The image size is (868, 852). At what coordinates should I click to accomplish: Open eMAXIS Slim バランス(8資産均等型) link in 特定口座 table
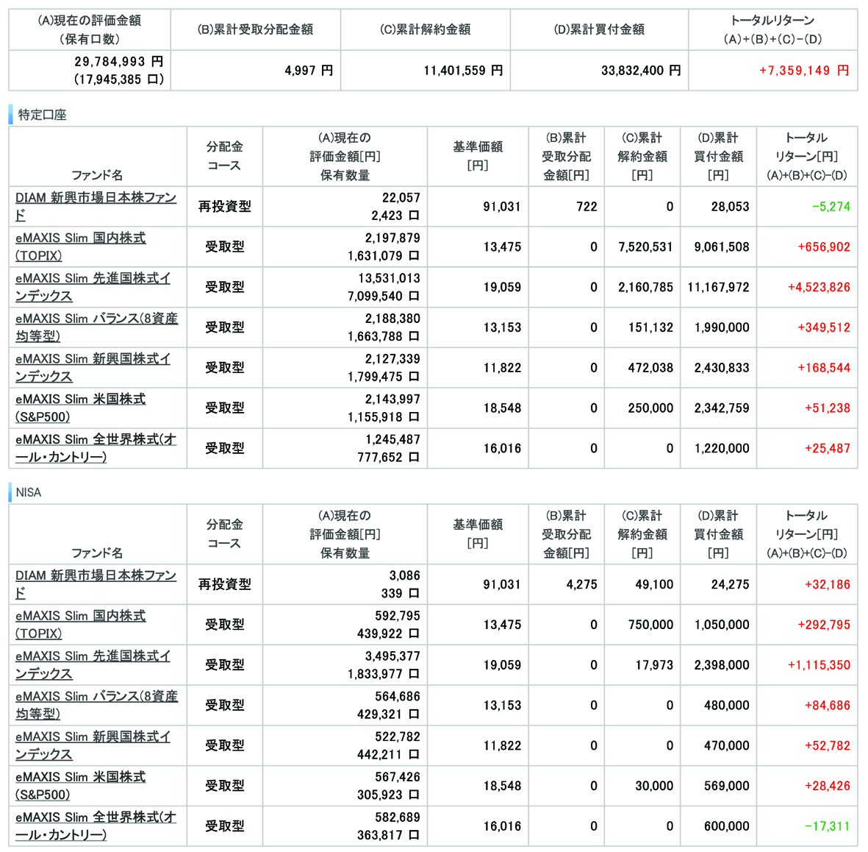click(x=97, y=327)
